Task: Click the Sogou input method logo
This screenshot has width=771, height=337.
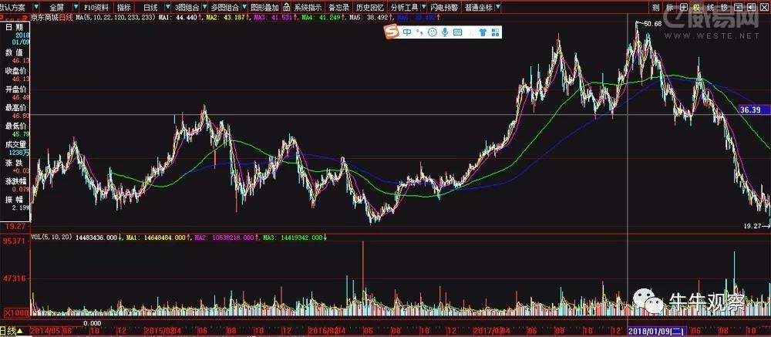Action: (392, 31)
